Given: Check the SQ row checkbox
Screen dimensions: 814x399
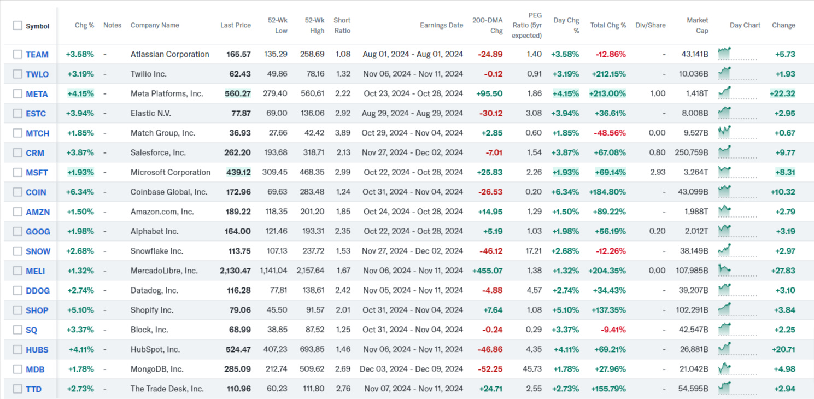Looking at the screenshot, I should pos(17,330).
